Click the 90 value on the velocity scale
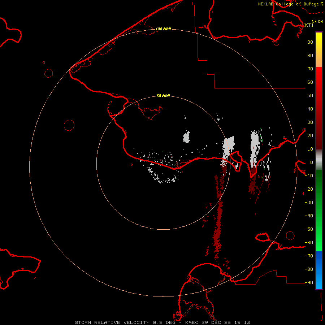Viewport: 325px width, 325px height. coord(310,42)
